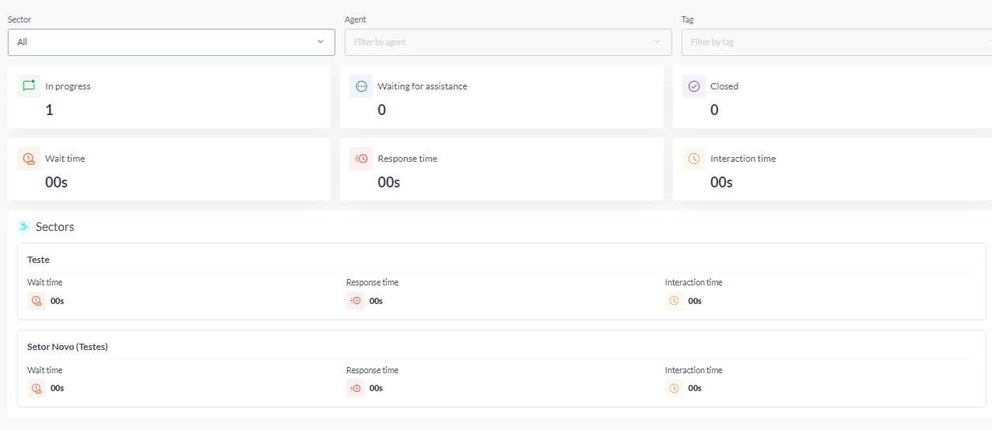
Task: Select the Teste sector name
Action: pos(39,260)
